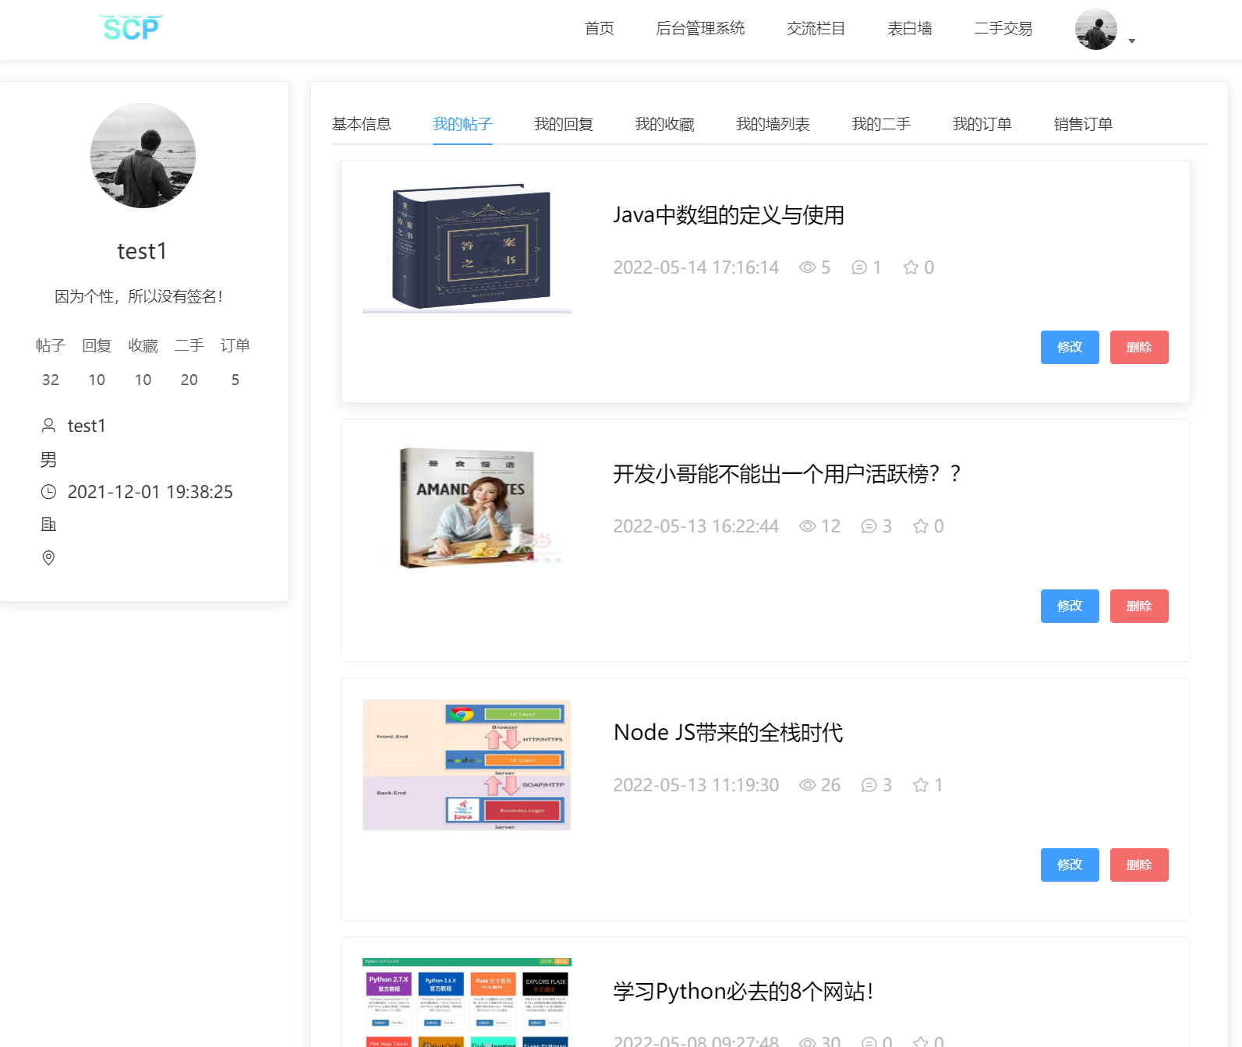
Task: Click the Node JS architecture diagram thumbnail
Action: [467, 765]
